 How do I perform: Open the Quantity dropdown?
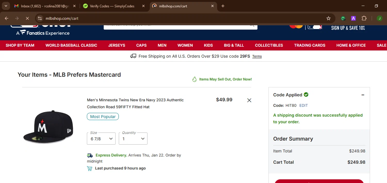tap(133, 139)
